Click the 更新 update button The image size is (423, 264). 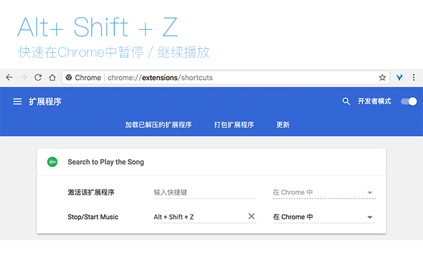[283, 125]
